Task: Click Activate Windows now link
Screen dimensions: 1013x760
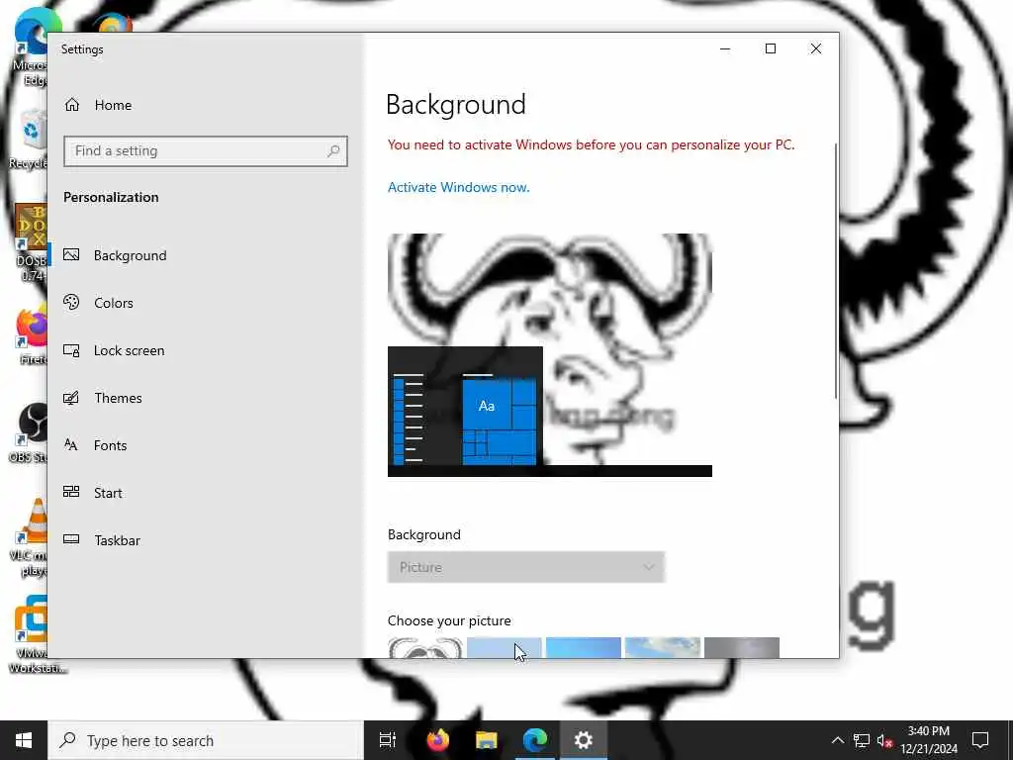Action: point(459,187)
